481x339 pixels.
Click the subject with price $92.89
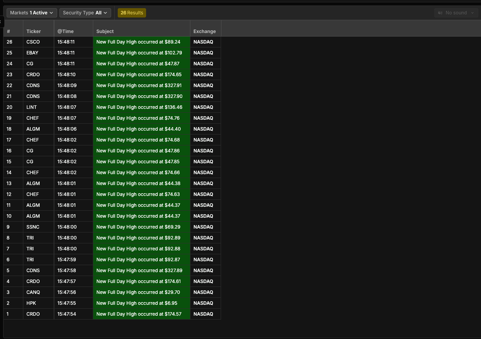pyautogui.click(x=141, y=238)
